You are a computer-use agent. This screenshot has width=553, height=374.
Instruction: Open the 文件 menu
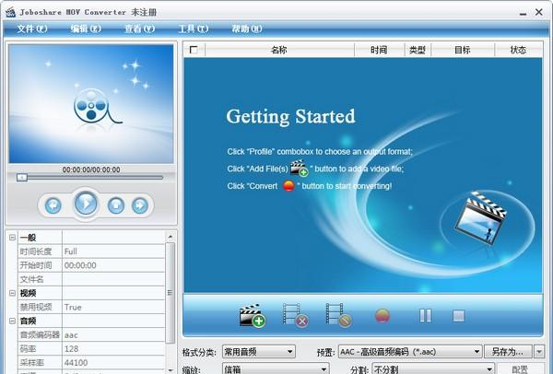coord(32,29)
